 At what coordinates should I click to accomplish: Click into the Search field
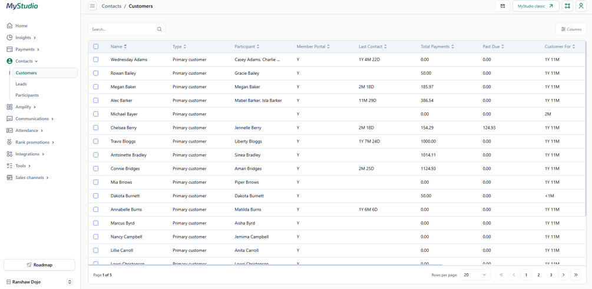click(x=127, y=29)
